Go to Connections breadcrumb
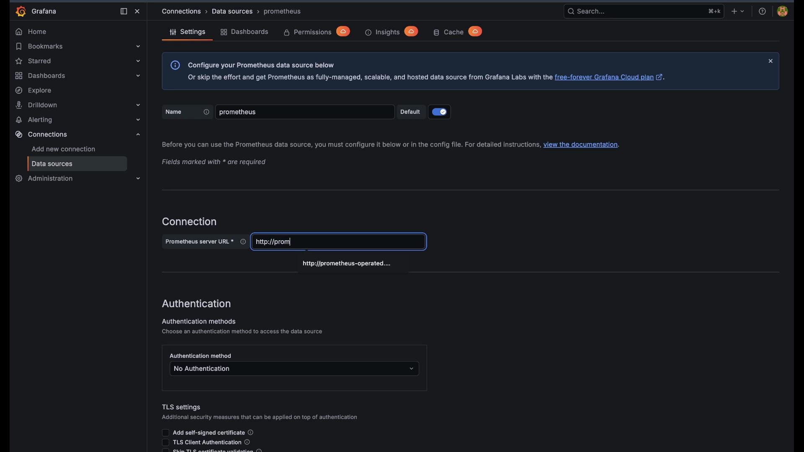This screenshot has height=452, width=804. click(x=182, y=11)
